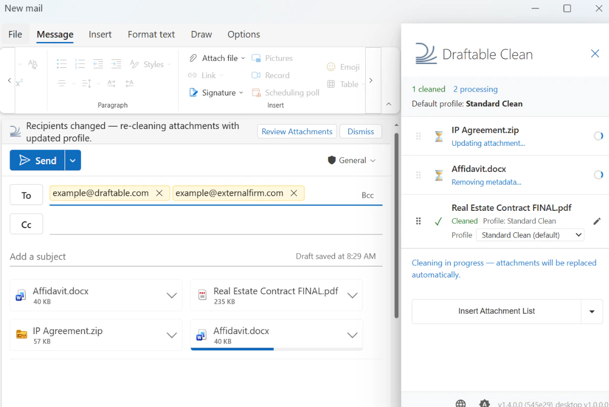Open the Styles dropdown
The height and width of the screenshot is (407, 609).
(150, 65)
